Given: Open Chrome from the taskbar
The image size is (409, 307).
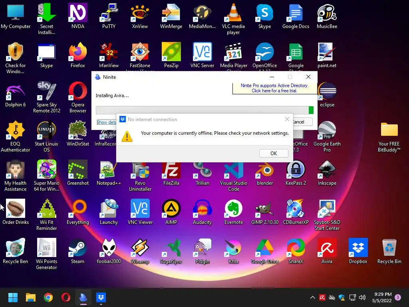Looking at the screenshot, I should coord(48,297).
